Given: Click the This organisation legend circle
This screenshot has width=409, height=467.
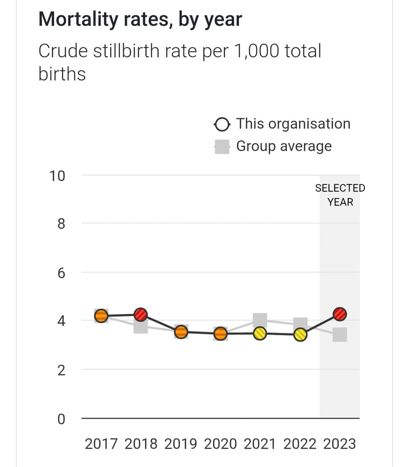Looking at the screenshot, I should pos(222,124).
